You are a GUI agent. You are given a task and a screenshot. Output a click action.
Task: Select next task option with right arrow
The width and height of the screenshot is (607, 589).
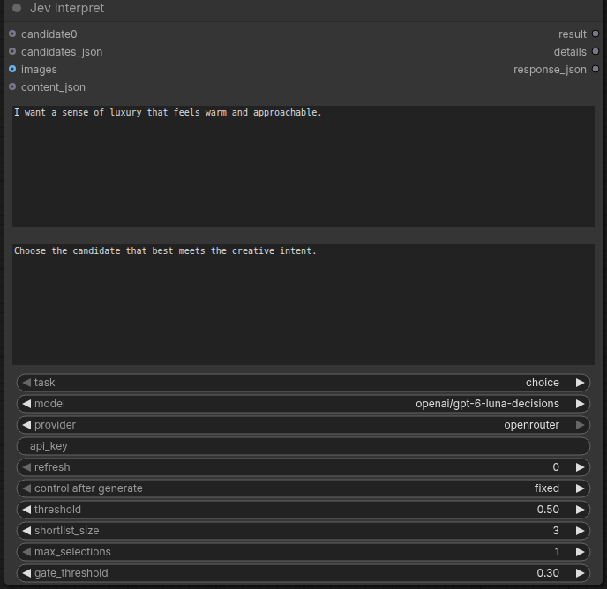[580, 383]
